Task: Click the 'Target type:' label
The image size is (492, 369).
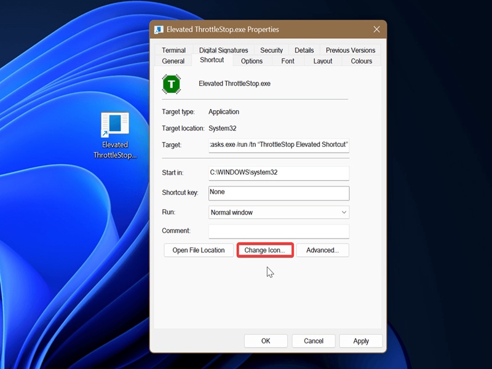Action: tap(178, 112)
